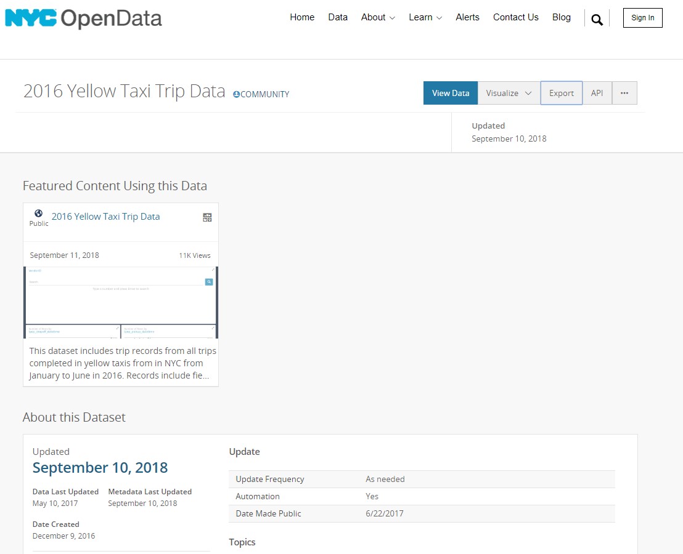Screen dimensions: 683x554
Task: Go to the Home menu item
Action: click(302, 17)
